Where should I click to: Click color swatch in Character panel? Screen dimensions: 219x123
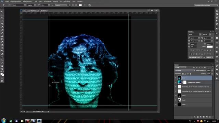[209, 47]
